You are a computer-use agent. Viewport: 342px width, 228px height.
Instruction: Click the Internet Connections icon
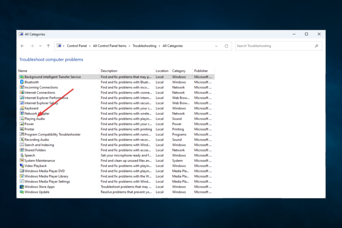[x=22, y=93]
